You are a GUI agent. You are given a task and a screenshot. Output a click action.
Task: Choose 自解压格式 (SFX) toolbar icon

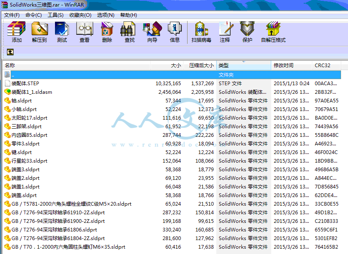click(x=273, y=29)
